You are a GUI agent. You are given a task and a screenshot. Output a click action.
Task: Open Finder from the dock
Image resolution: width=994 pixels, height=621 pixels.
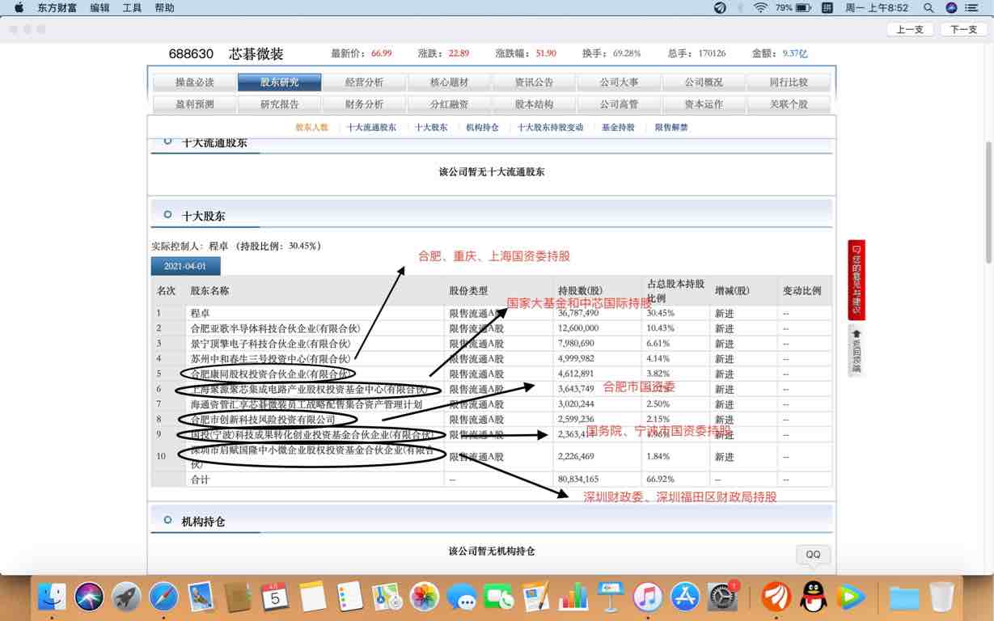(52, 597)
